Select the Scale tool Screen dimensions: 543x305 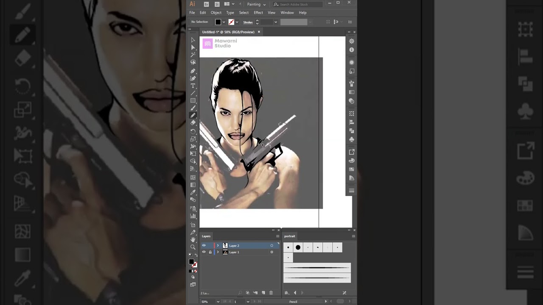pos(193,139)
